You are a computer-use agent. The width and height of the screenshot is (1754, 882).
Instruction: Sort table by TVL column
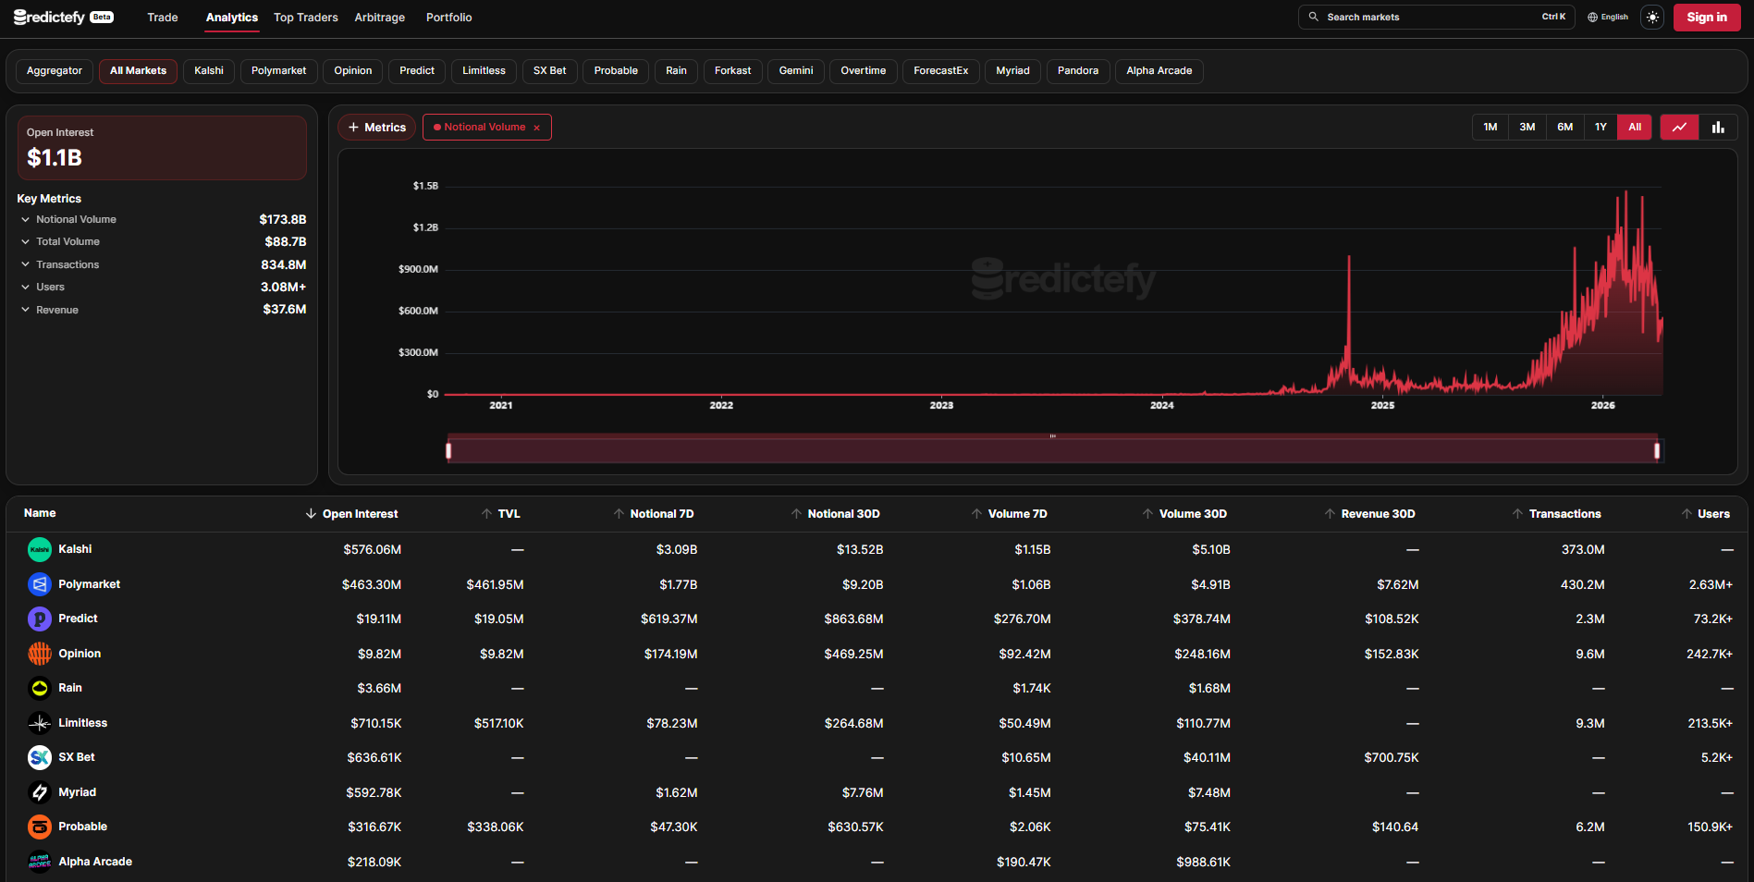tap(500, 514)
